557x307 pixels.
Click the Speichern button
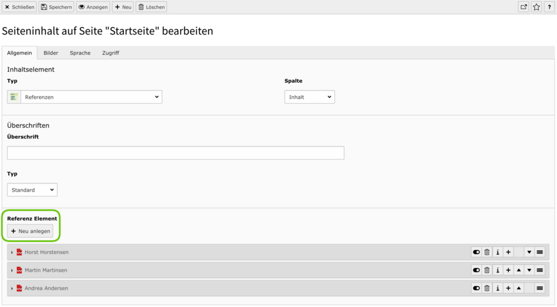(56, 7)
